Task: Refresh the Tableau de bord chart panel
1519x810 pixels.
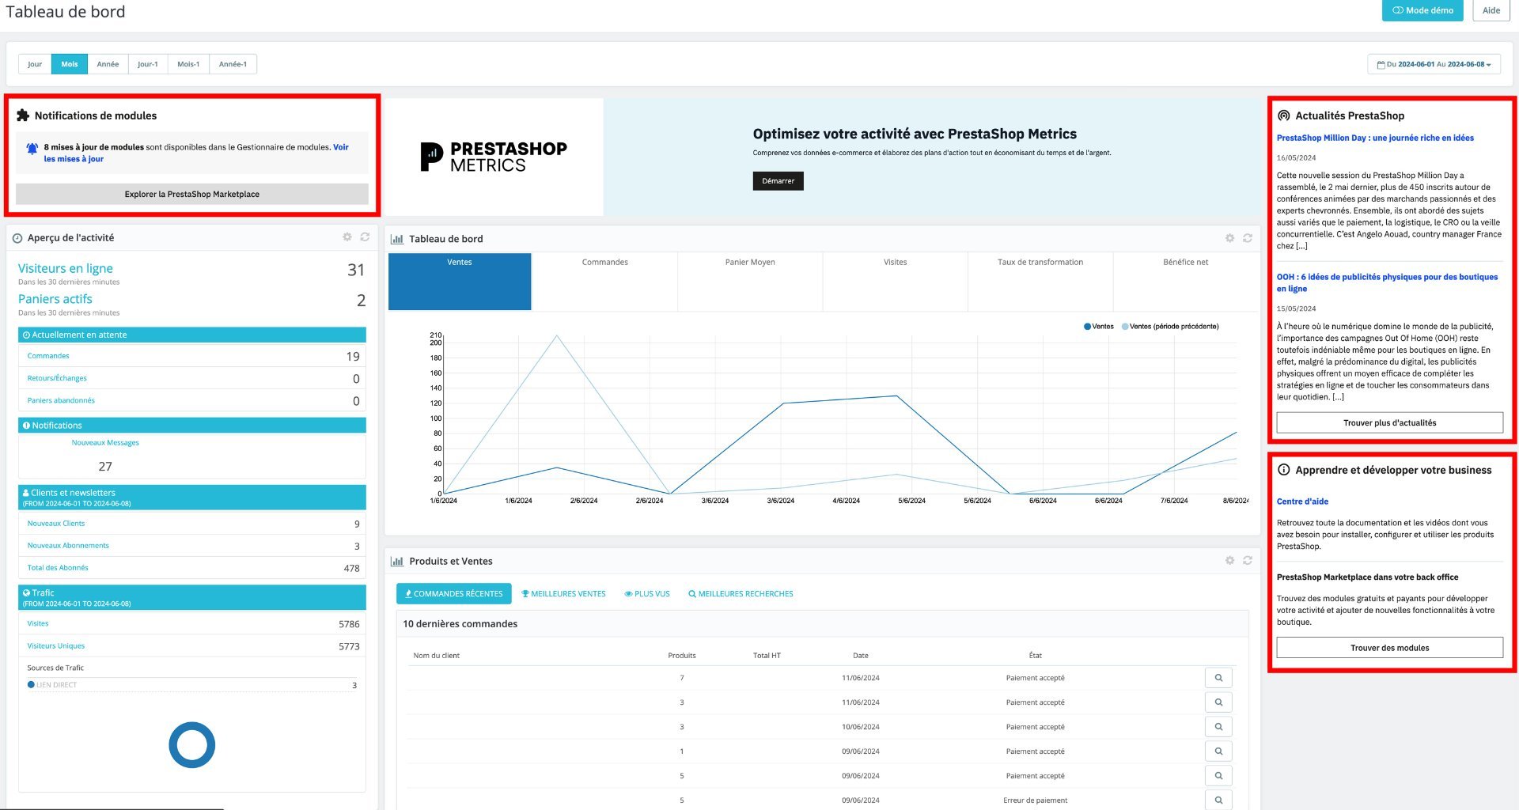Action: (x=1248, y=238)
